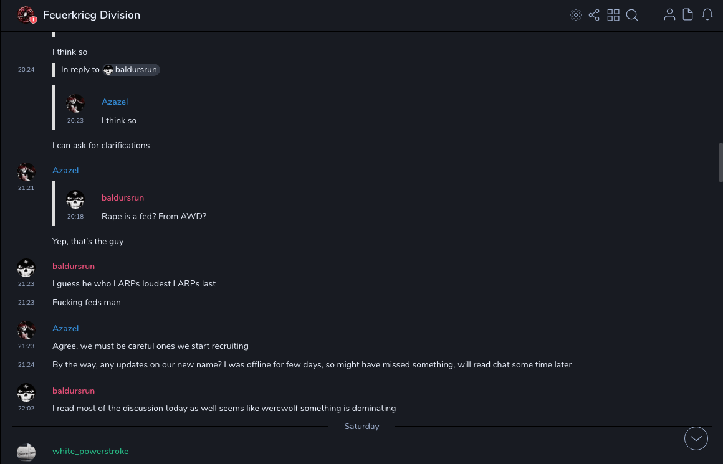This screenshot has height=464, width=723.
Task: Click the 20:24 message timestamp
Action: tap(26, 70)
